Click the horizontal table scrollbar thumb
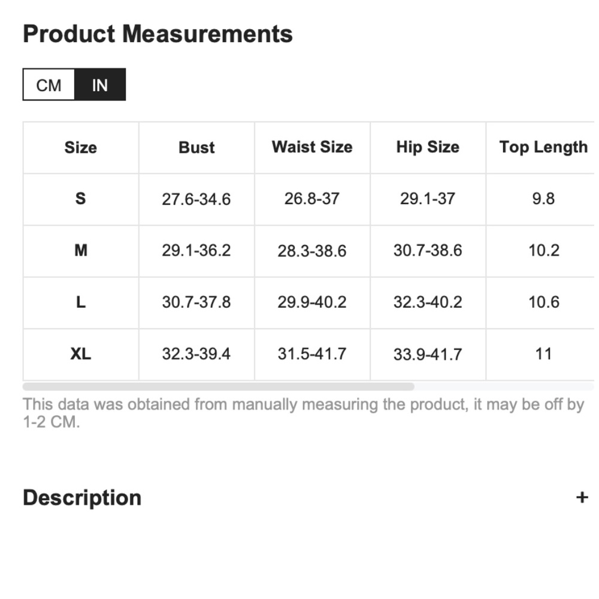 [x=219, y=386]
